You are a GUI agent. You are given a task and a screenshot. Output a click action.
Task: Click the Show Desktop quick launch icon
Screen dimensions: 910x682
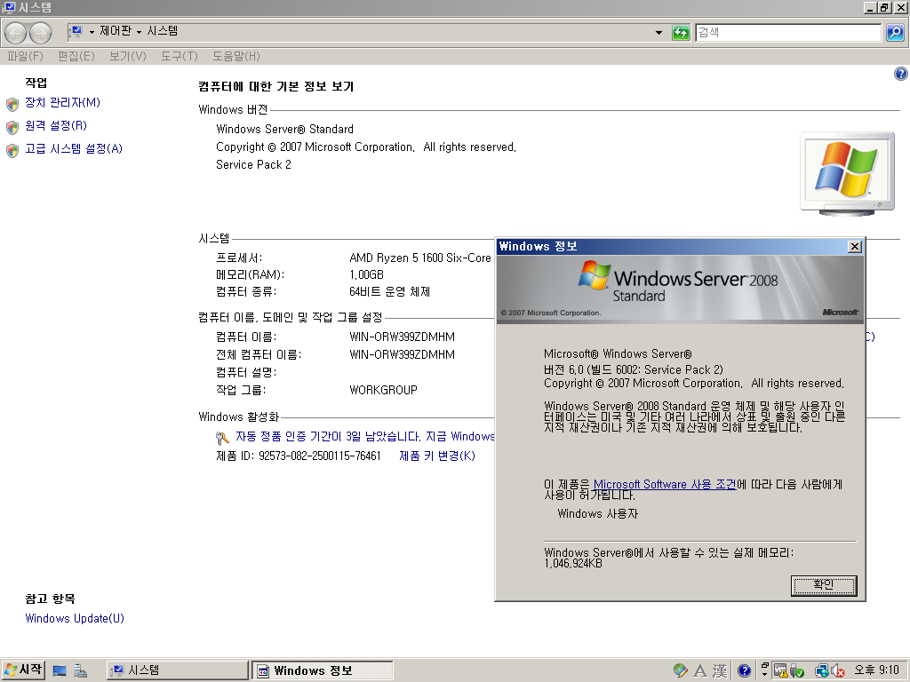pyautogui.click(x=59, y=671)
